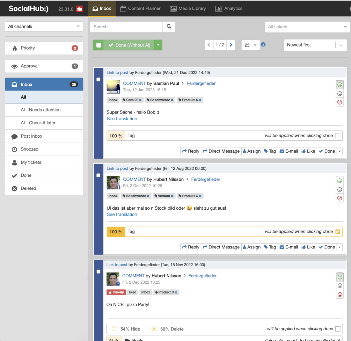This screenshot has width=351, height=341.
Task: Go to previous page of tickets
Action: [209, 45]
